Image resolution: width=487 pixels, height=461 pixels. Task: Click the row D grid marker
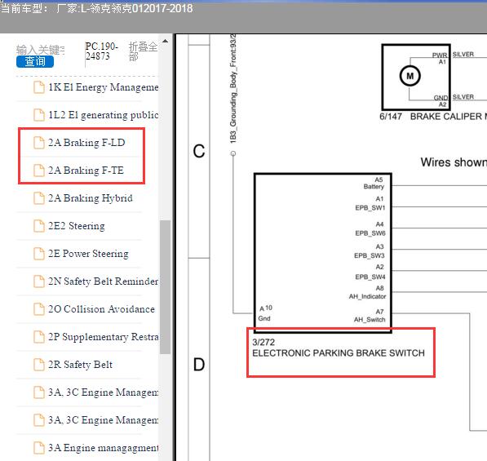[199, 365]
